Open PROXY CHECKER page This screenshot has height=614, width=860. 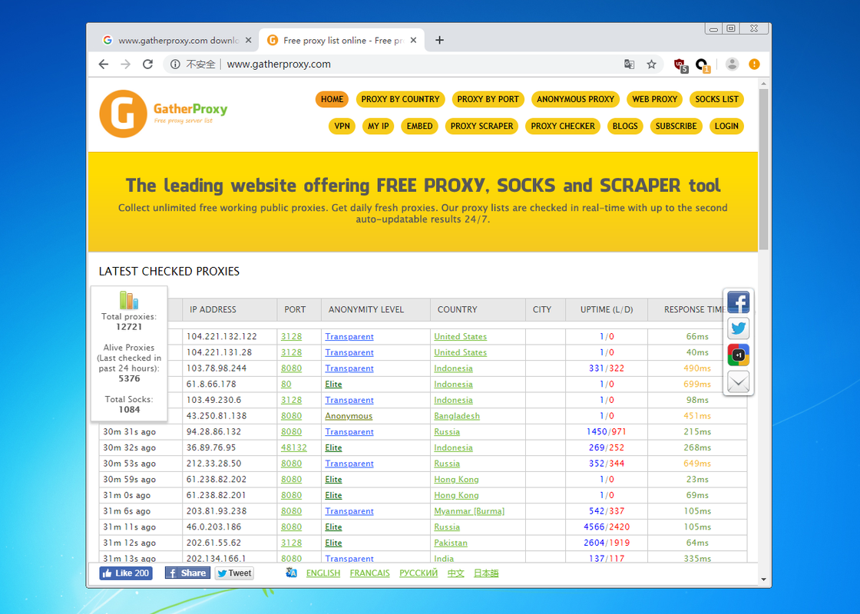(563, 126)
